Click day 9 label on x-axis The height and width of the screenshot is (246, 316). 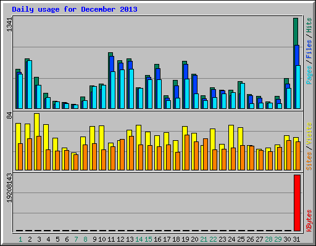pyautogui.click(x=94, y=239)
